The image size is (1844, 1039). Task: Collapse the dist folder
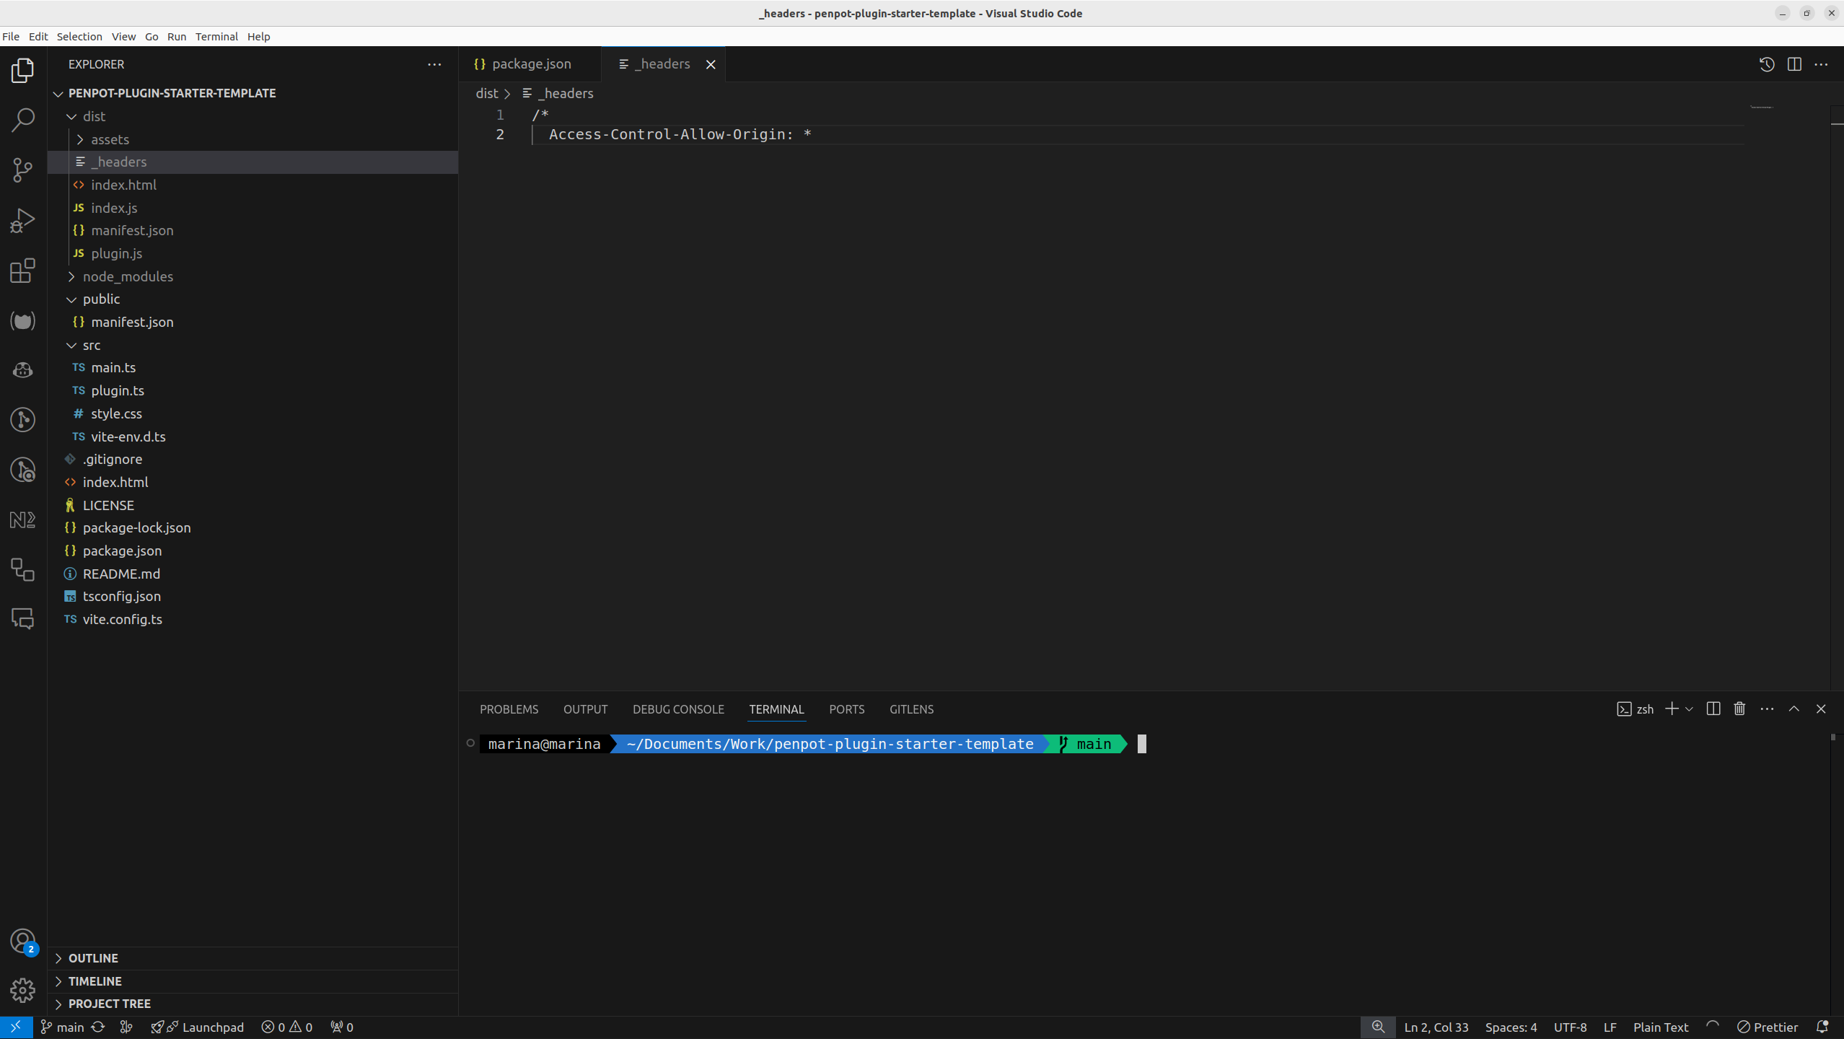click(x=94, y=116)
